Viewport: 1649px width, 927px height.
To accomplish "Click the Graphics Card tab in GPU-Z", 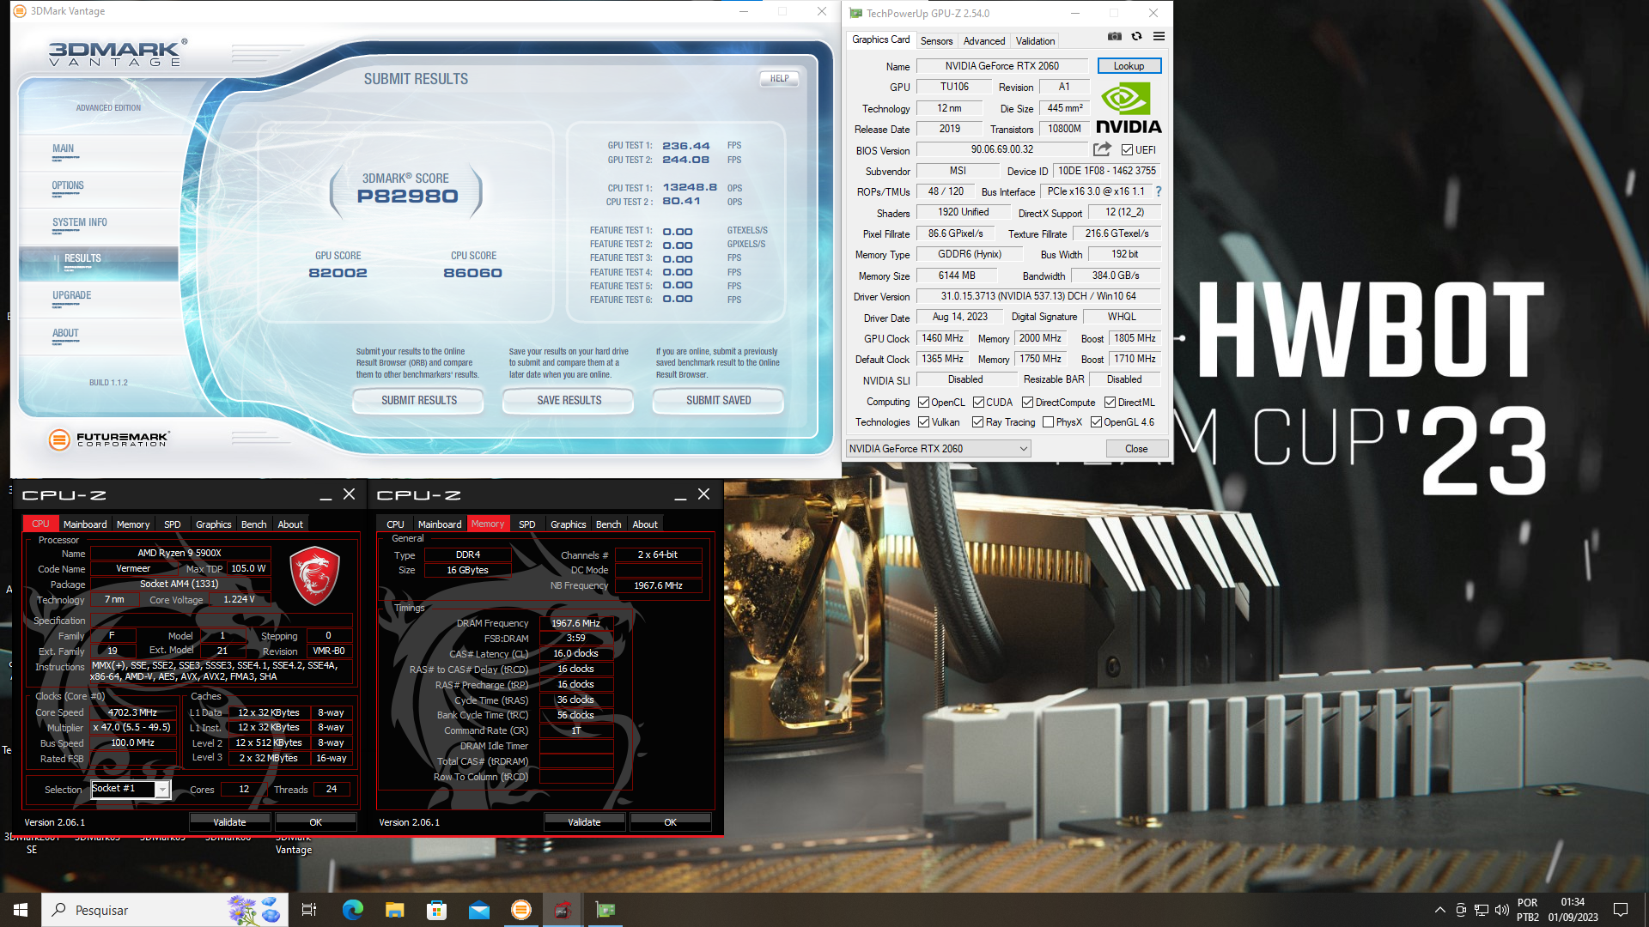I will pyautogui.click(x=880, y=40).
